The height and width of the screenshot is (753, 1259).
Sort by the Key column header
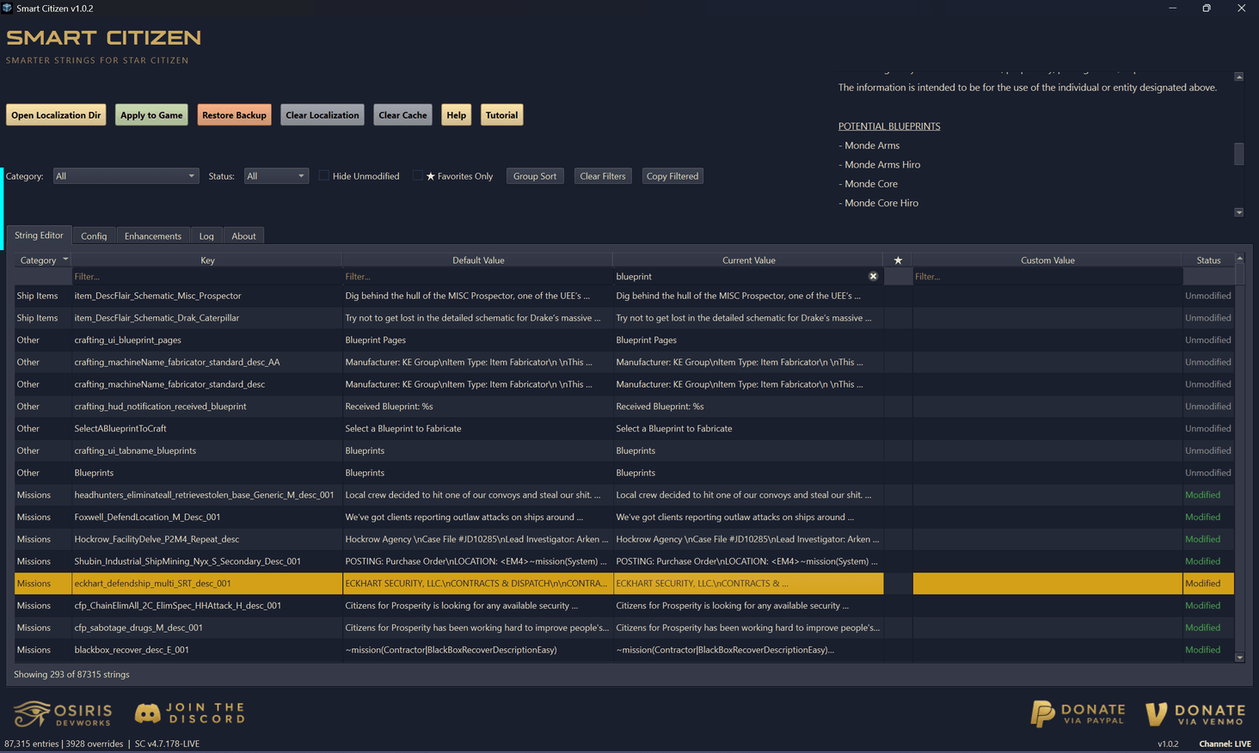(207, 260)
